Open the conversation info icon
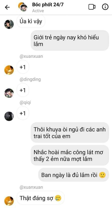The width and height of the screenshot is (112, 209). [105, 7]
